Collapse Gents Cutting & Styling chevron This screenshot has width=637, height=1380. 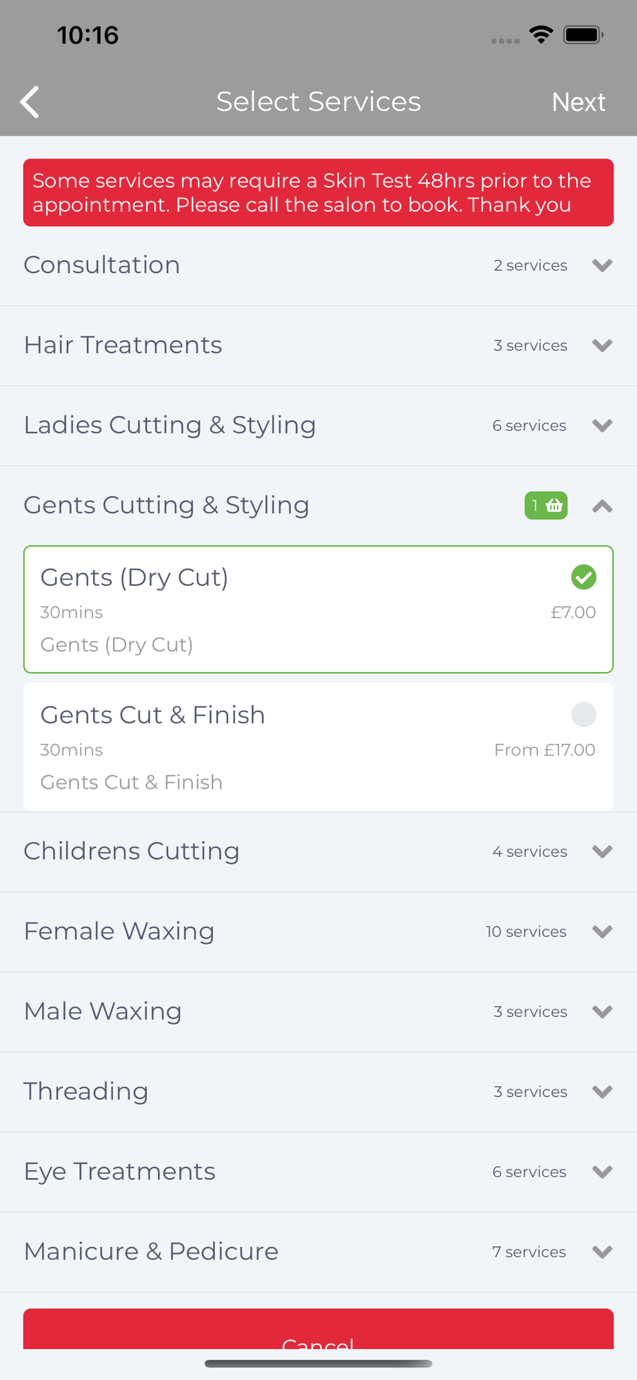point(603,506)
